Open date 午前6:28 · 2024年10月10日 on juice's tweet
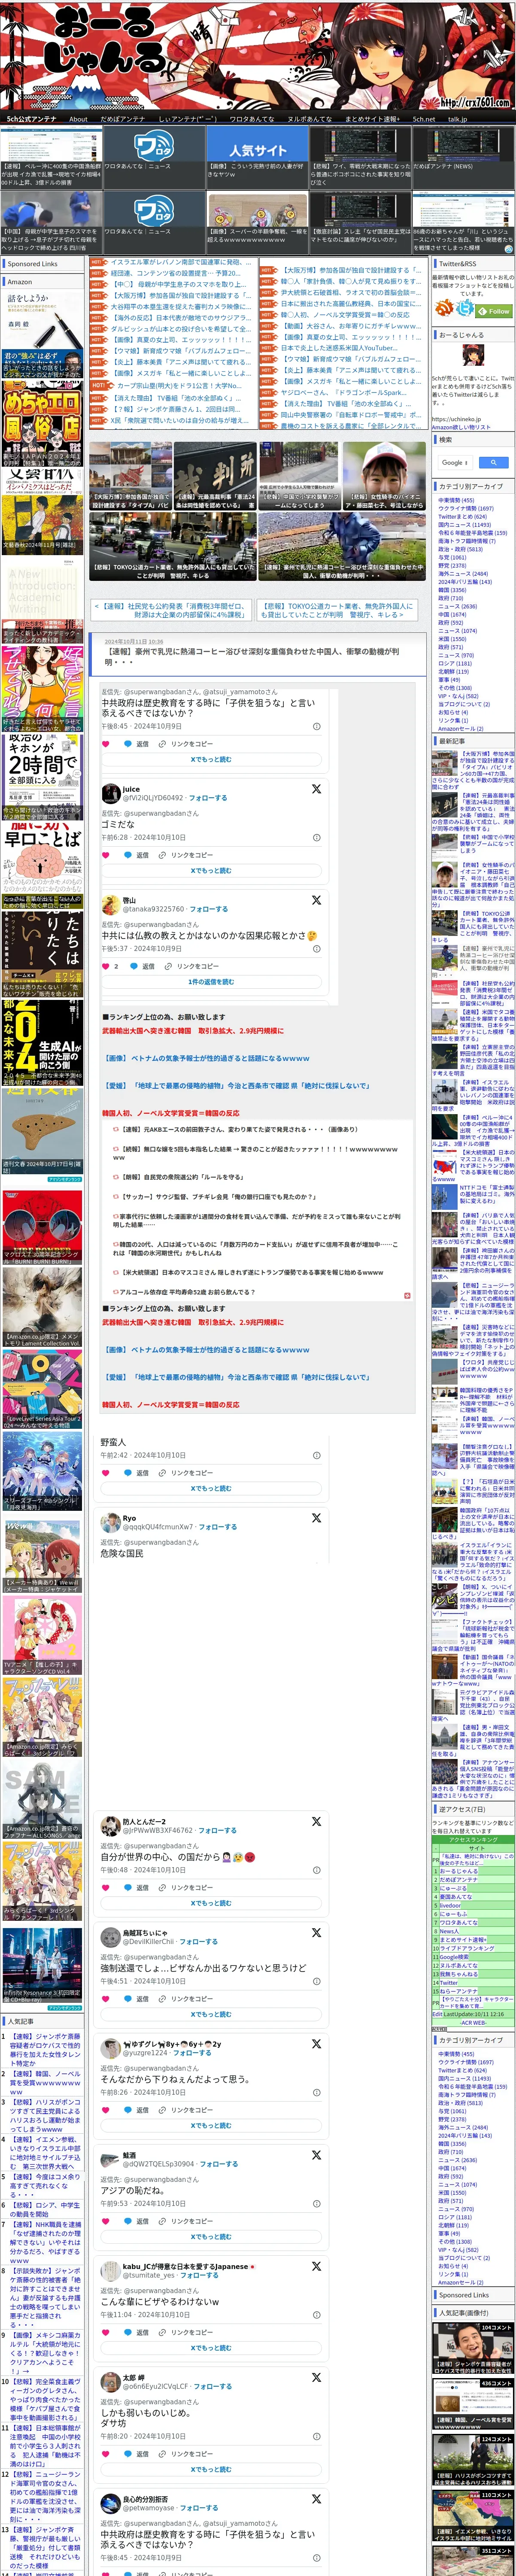 click(x=143, y=837)
